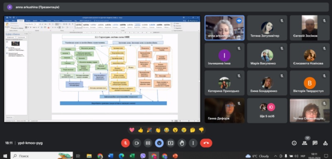Open the emoji reactions button
332x159 pixels.
click(159, 143)
